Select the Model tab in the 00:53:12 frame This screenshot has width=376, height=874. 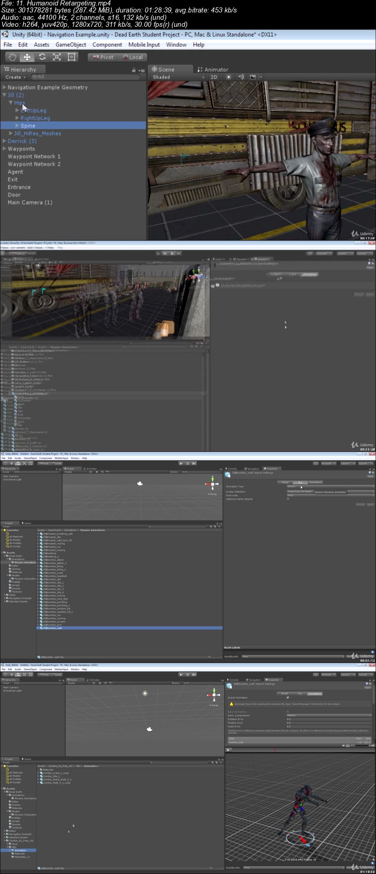point(285,482)
